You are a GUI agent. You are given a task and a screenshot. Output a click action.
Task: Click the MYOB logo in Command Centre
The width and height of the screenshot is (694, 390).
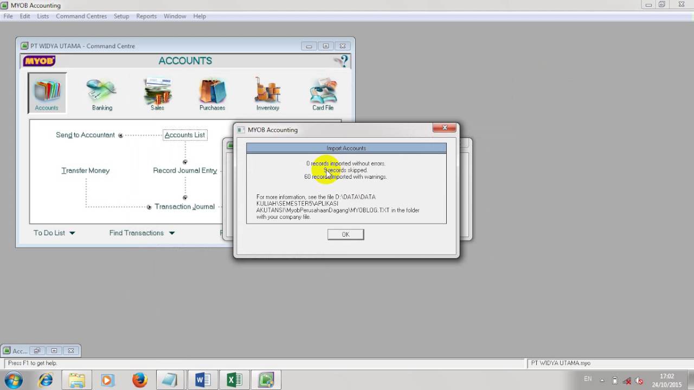(x=39, y=61)
